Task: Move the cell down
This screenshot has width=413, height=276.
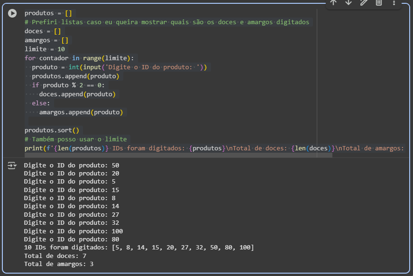Action: tap(349, 3)
